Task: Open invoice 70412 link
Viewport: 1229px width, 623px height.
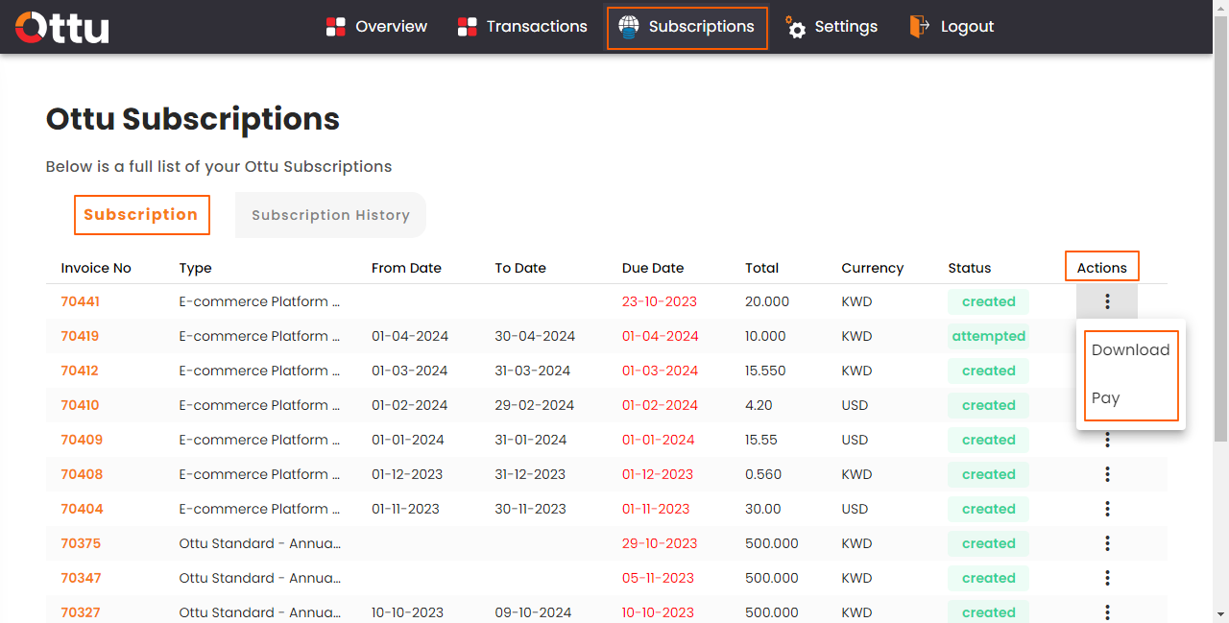Action: [x=80, y=371]
